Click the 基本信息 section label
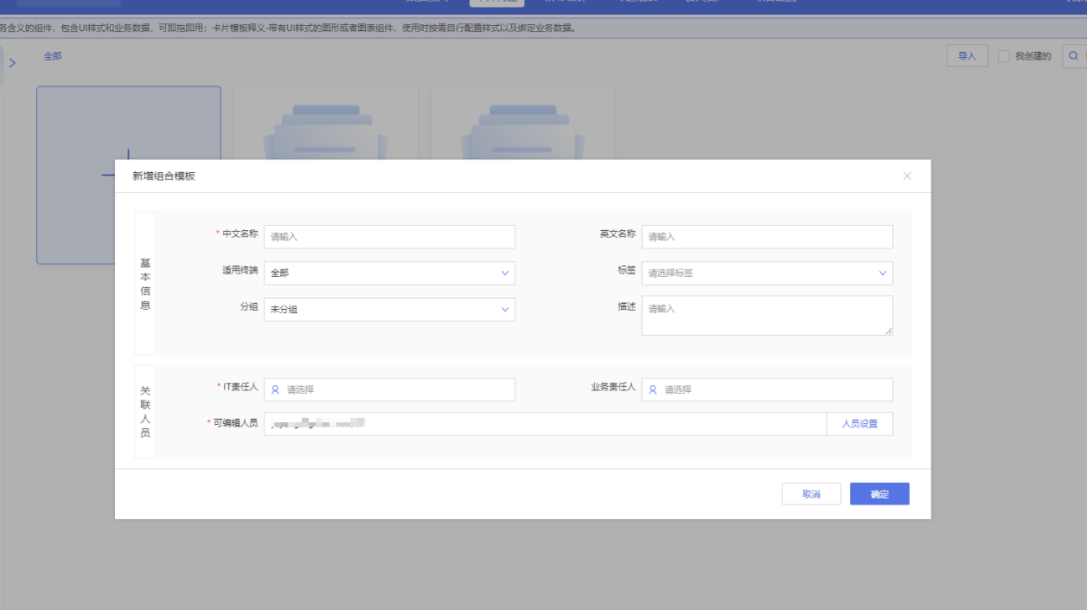Screen dimensions: 1087x610 (x=145, y=284)
